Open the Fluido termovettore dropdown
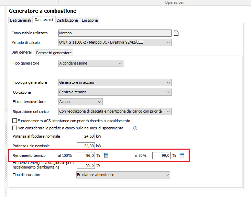 point(80,102)
